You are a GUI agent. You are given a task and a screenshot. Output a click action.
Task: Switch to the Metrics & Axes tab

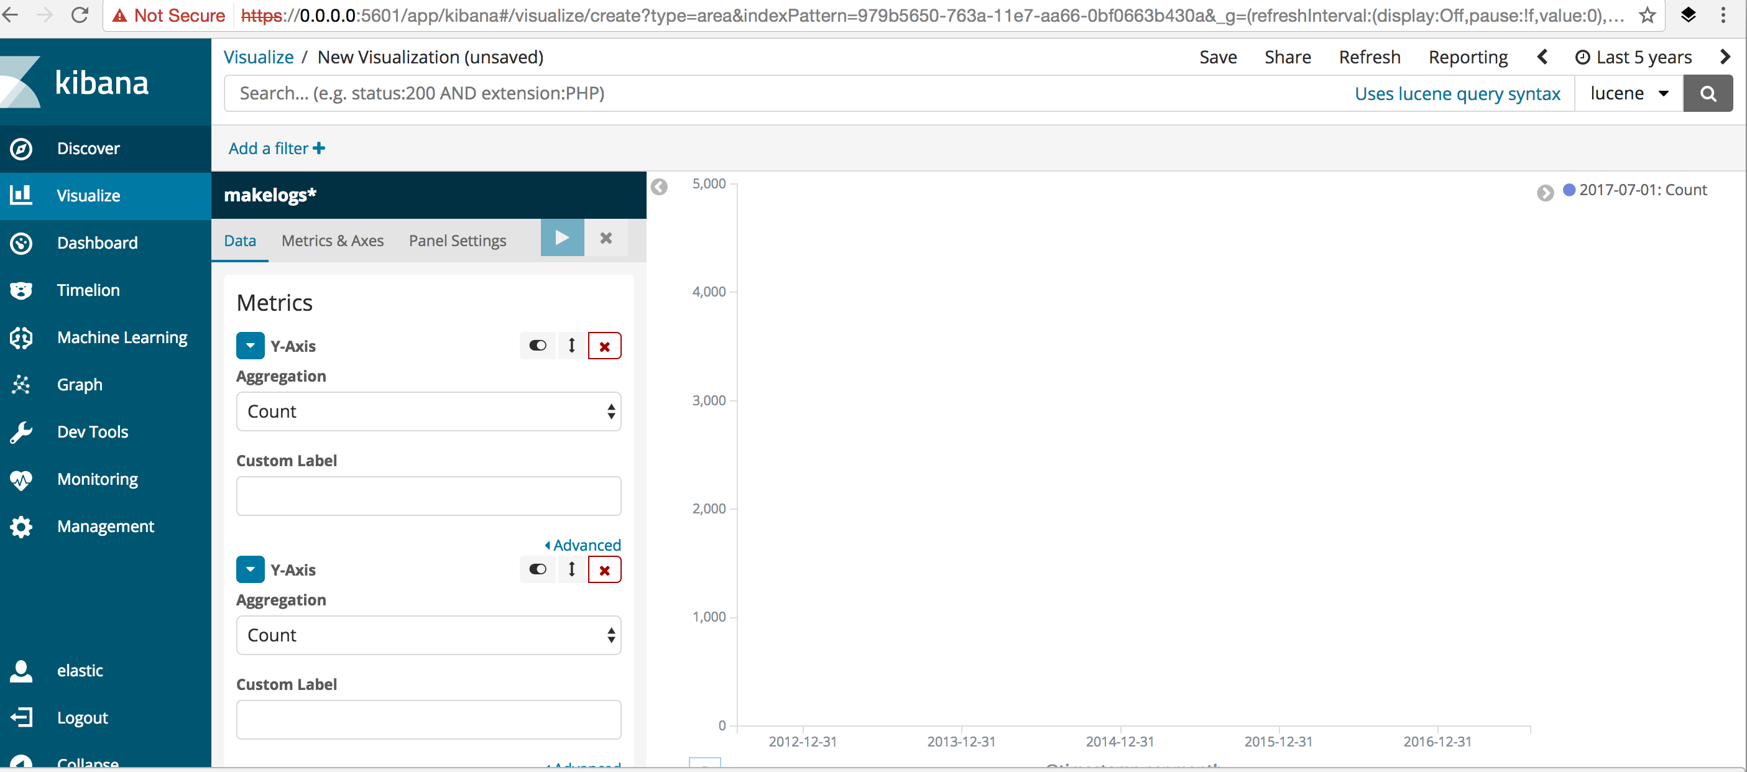point(333,241)
